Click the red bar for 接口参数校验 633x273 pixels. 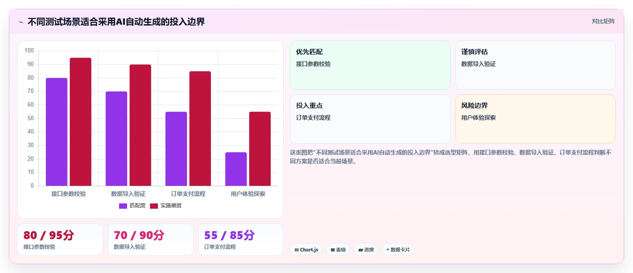click(x=80, y=122)
